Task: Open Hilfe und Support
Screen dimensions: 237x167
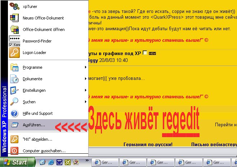Action: [37, 113]
